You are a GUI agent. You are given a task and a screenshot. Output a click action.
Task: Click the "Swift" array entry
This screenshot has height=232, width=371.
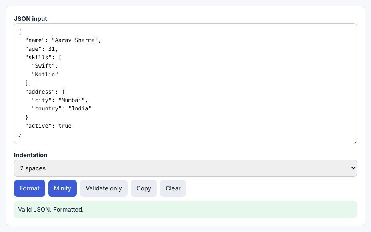45,66
